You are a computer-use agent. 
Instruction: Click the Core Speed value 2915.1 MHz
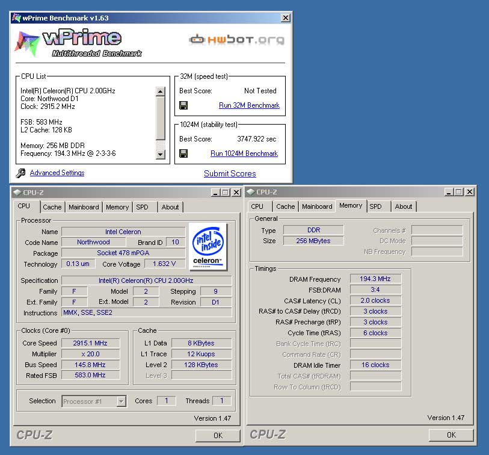(x=90, y=343)
